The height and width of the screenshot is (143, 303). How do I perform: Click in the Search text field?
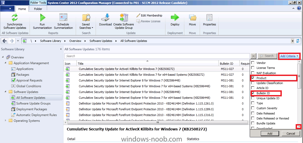point(157,56)
